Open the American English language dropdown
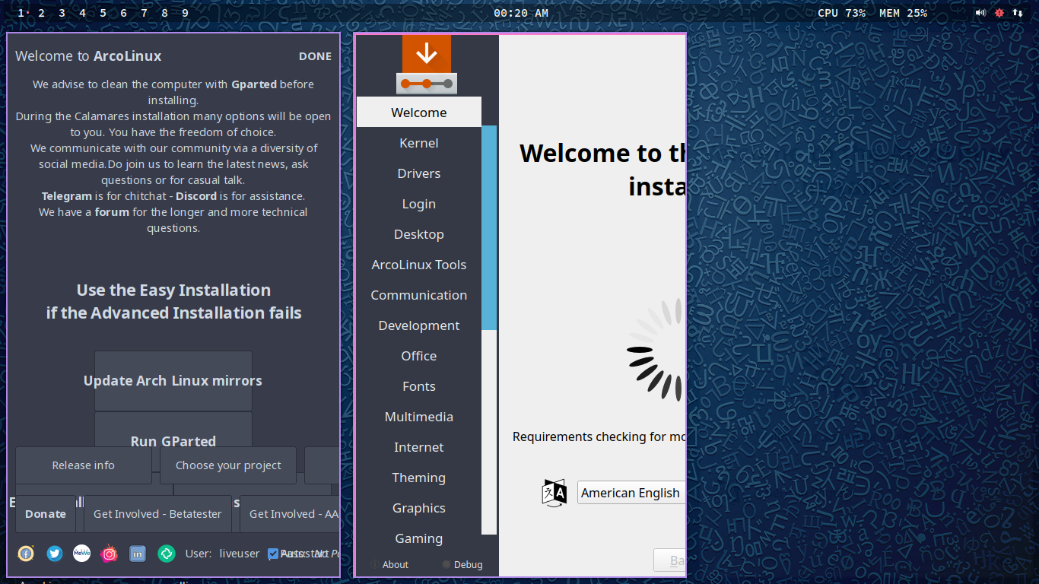This screenshot has width=1039, height=584. point(631,493)
